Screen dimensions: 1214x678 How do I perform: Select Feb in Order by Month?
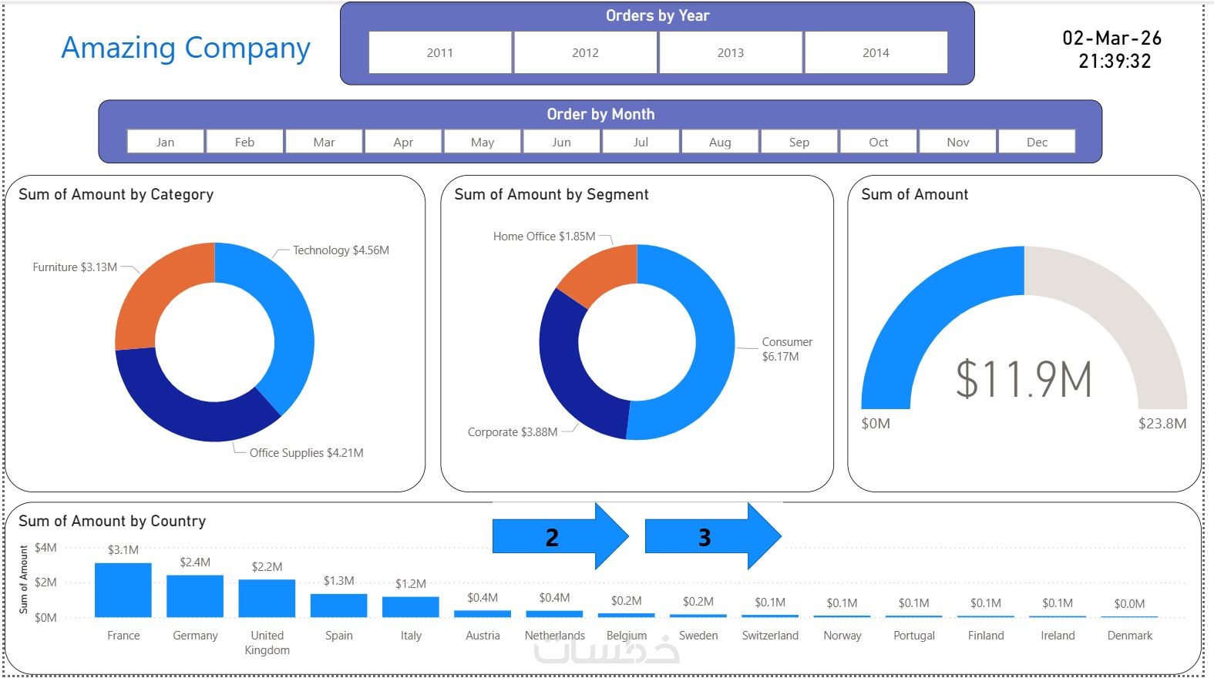click(245, 142)
